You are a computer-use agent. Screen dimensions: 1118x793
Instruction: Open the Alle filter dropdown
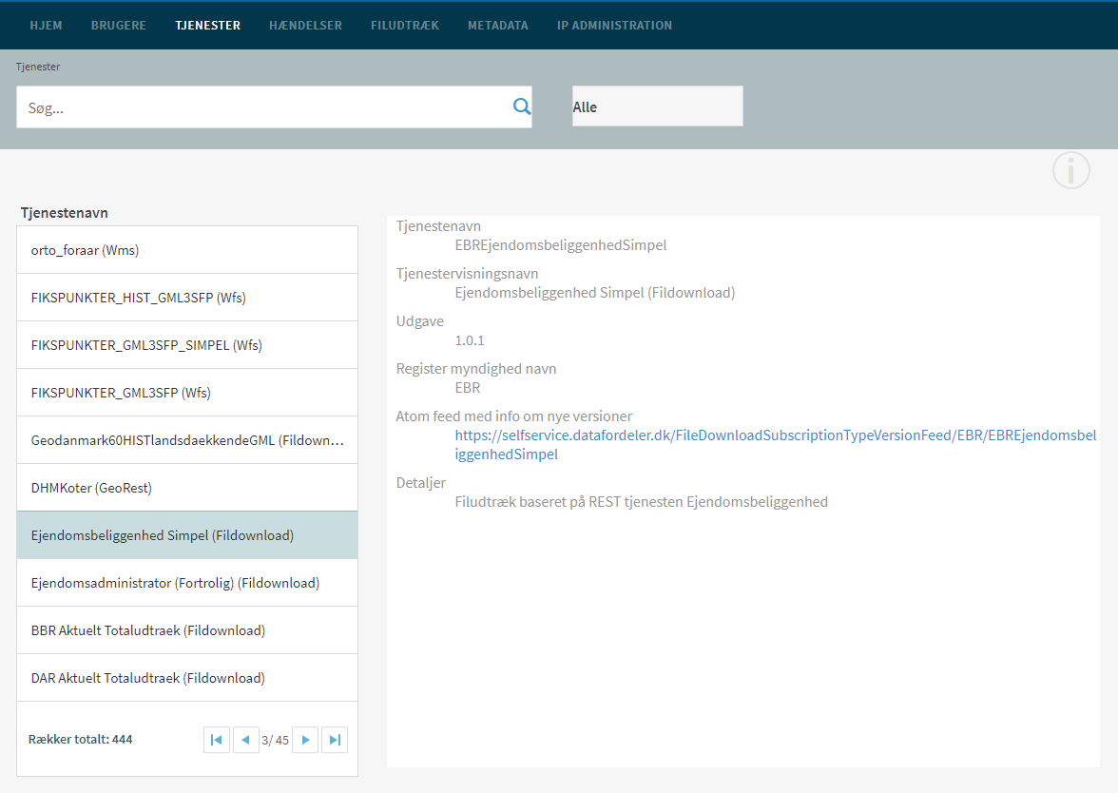[x=657, y=106]
